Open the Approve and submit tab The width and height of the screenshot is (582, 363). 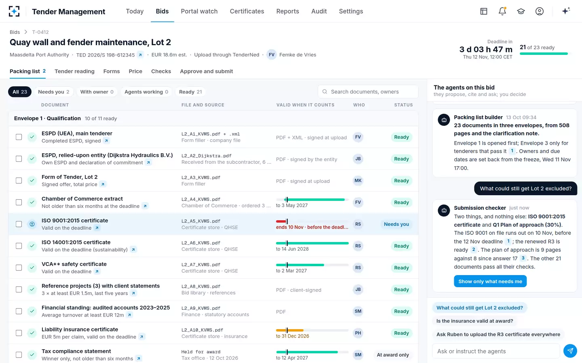coord(207,71)
